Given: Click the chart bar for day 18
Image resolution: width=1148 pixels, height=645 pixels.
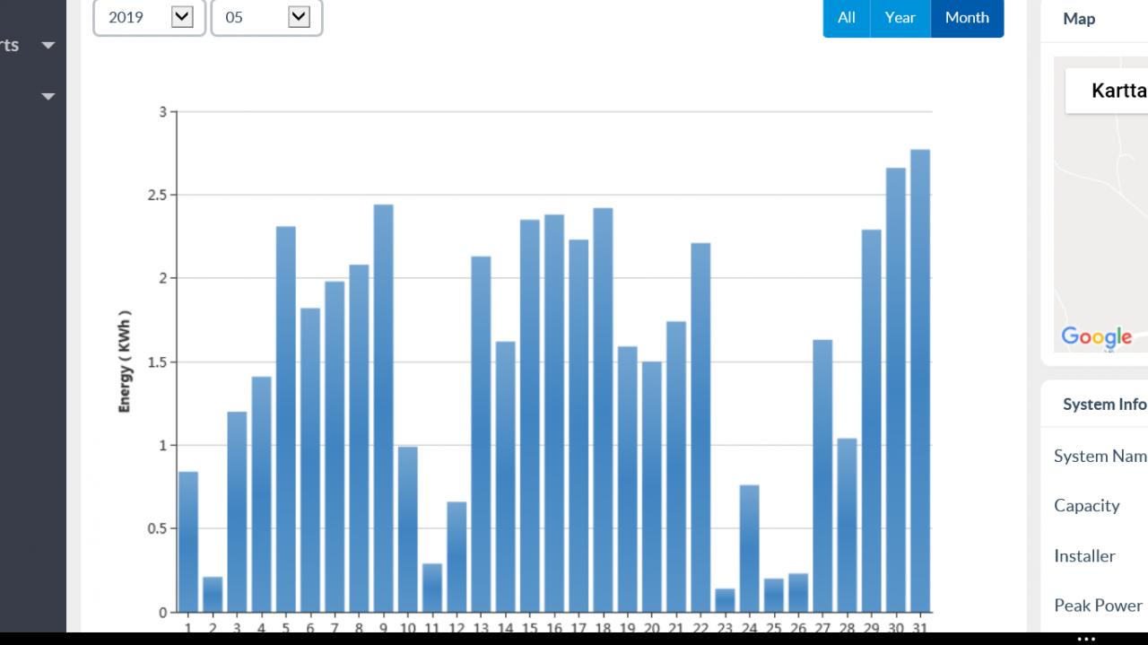Looking at the screenshot, I should [603, 410].
